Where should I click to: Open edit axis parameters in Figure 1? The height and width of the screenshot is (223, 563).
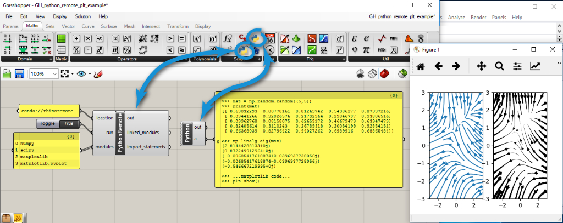pyautogui.click(x=535, y=66)
